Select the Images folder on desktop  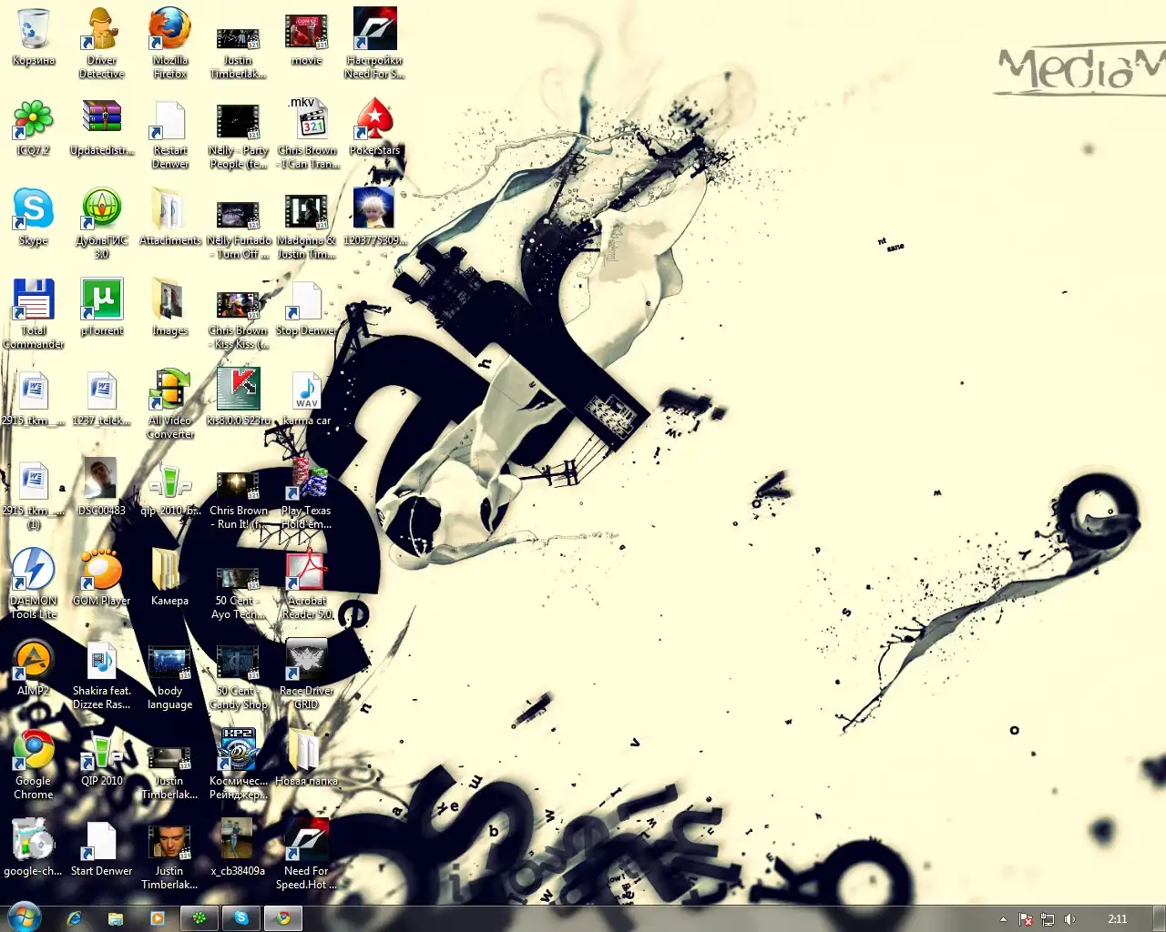pos(169,303)
